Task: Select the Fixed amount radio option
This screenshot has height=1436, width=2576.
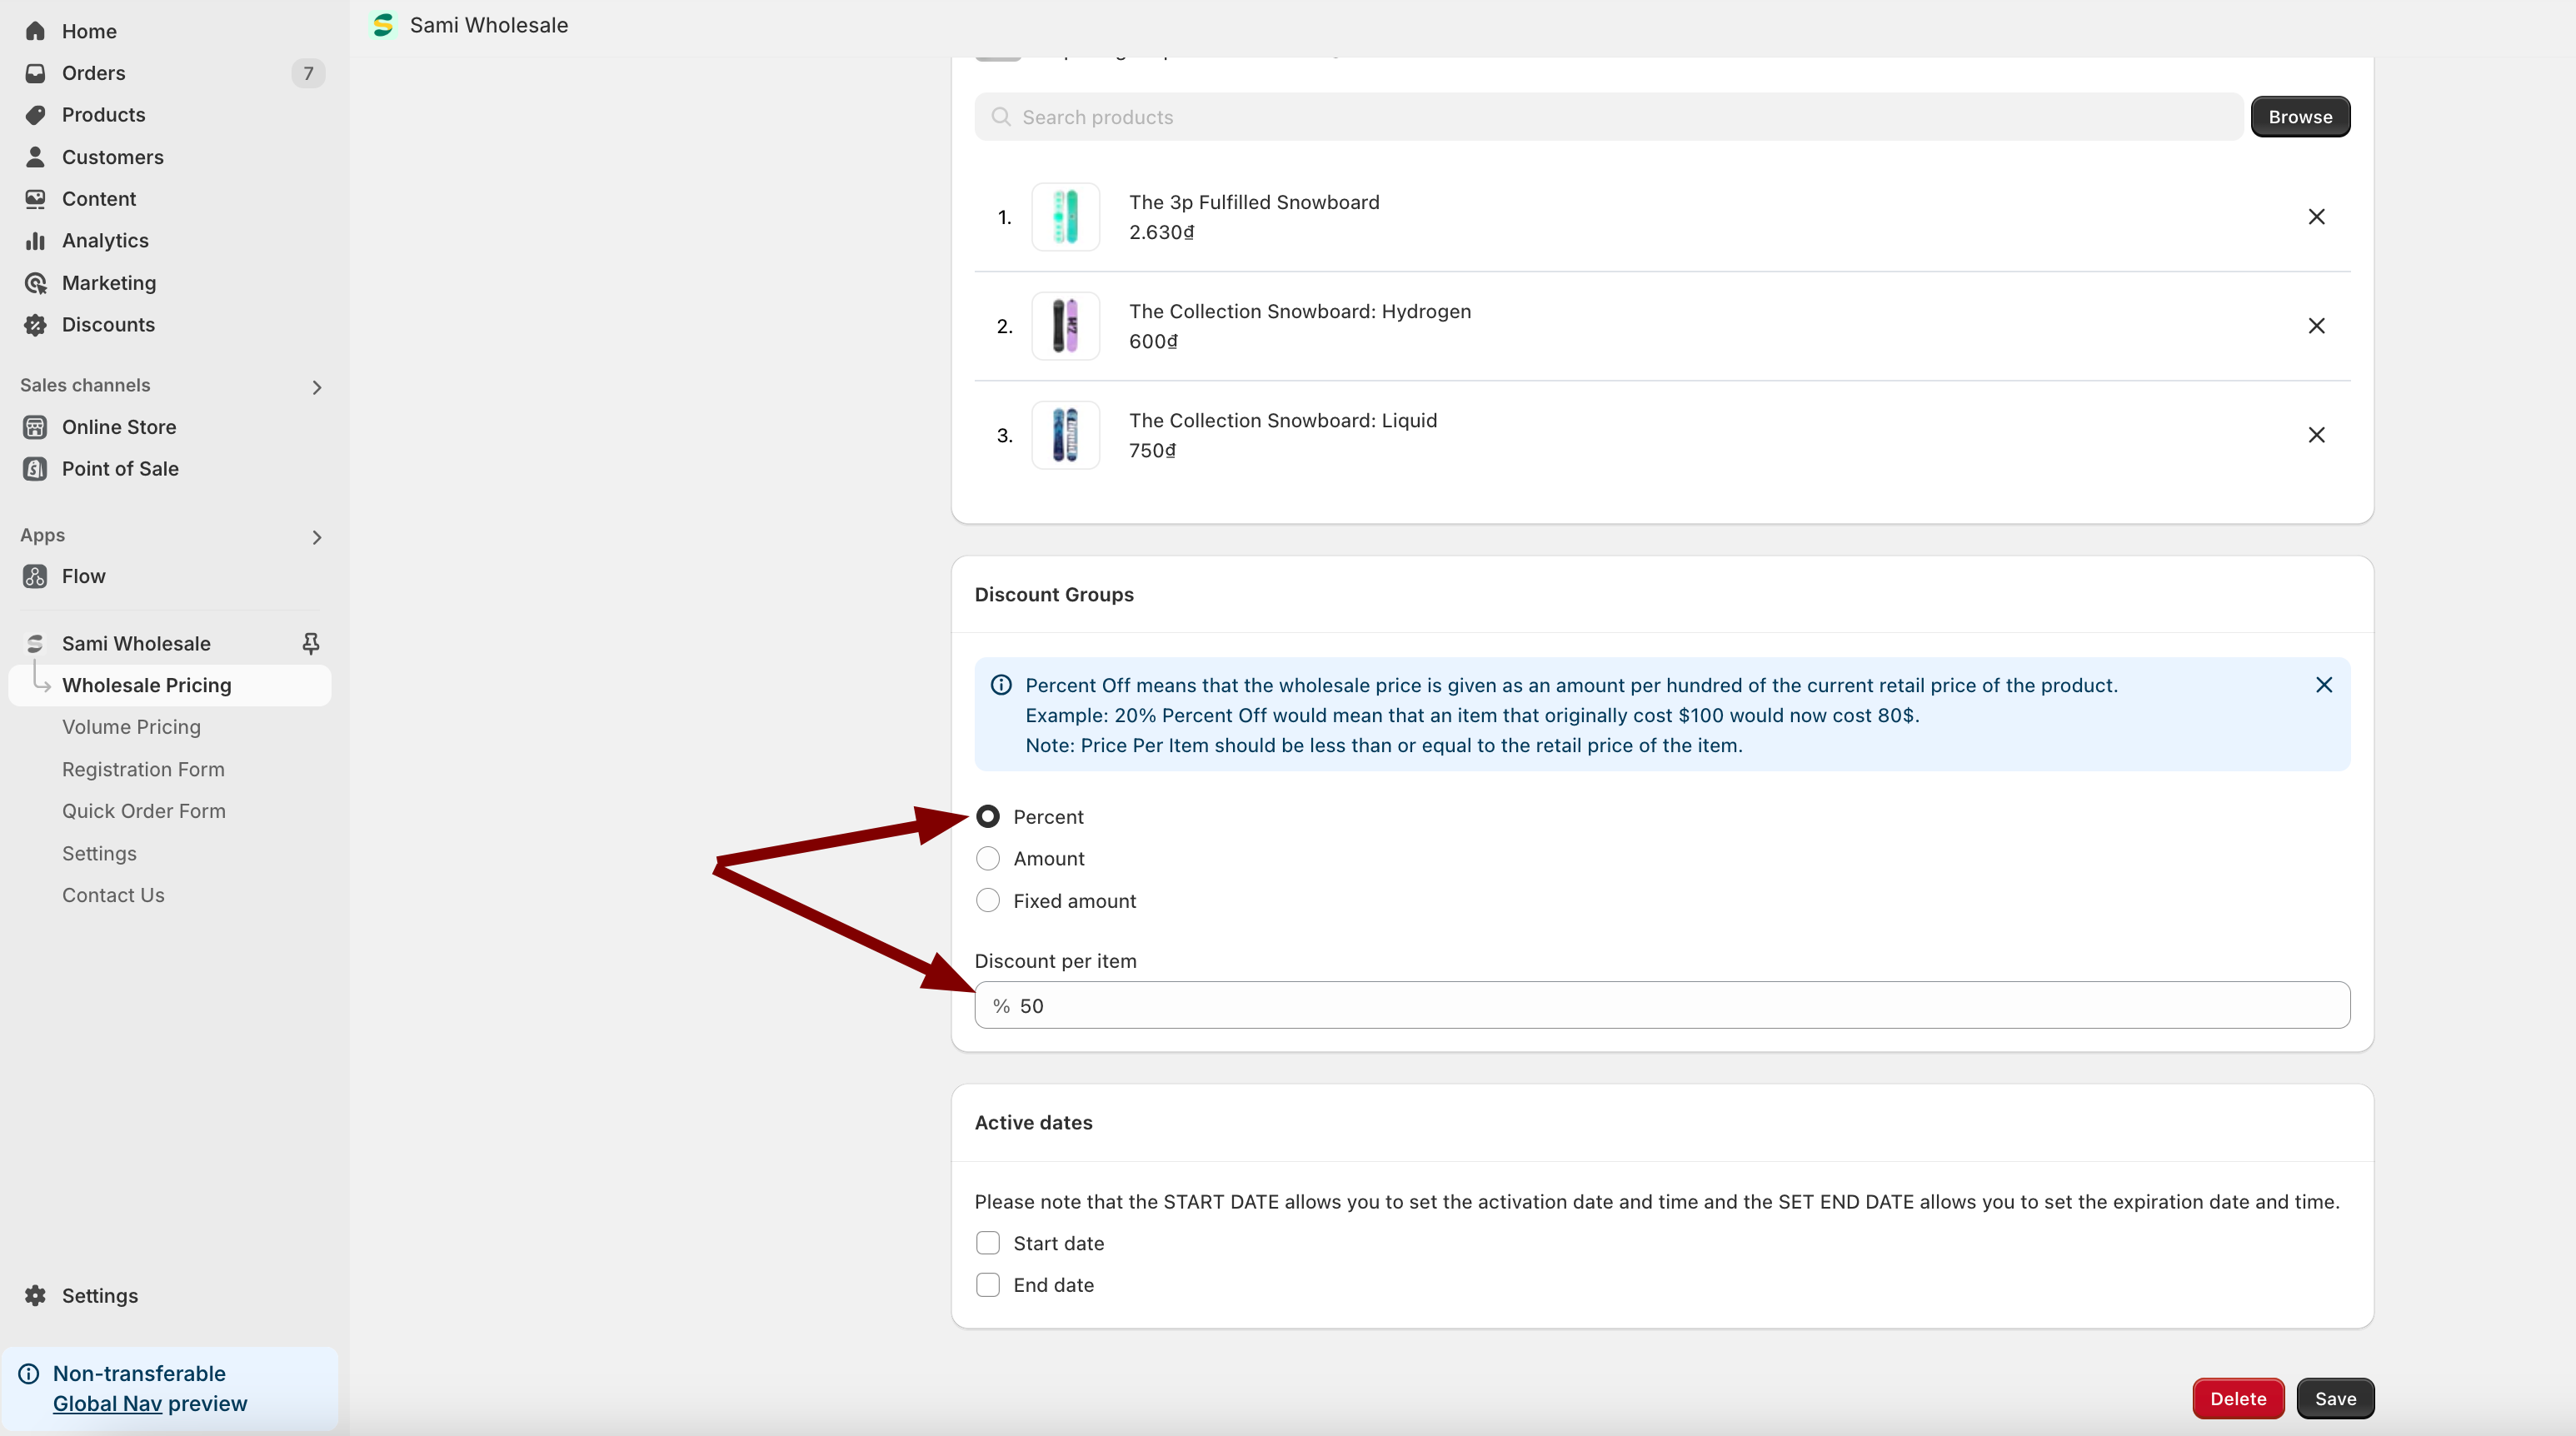Action: point(988,901)
